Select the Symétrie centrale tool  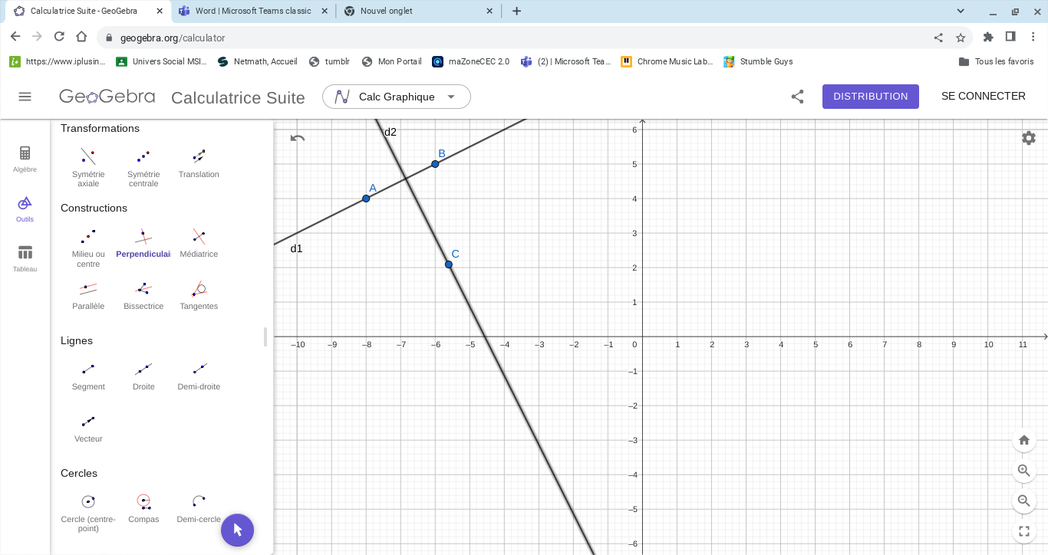pyautogui.click(x=143, y=166)
